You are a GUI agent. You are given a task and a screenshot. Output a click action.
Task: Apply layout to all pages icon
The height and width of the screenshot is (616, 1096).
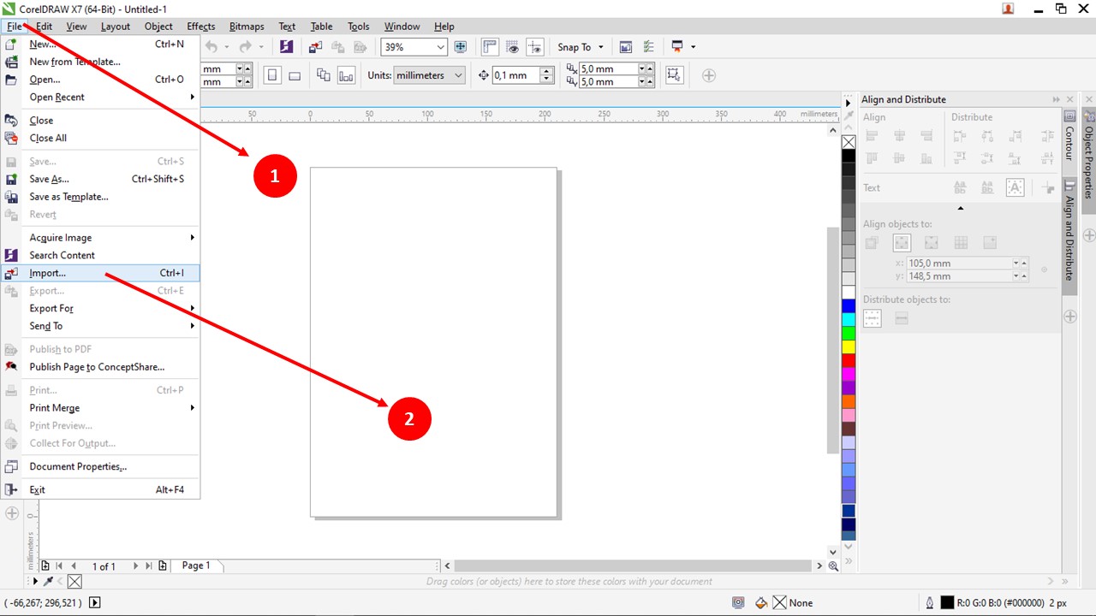[x=324, y=75]
